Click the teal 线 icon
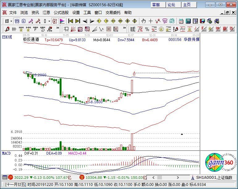This screenshot has width=238, height=189. (172, 21)
